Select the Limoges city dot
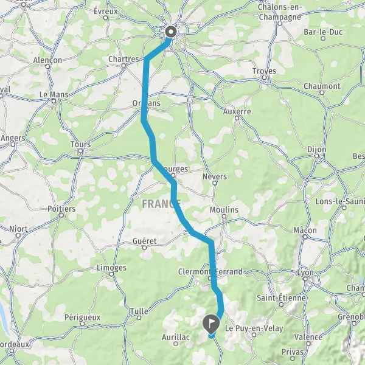The width and height of the screenshot is (365, 365). pyautogui.click(x=111, y=274)
